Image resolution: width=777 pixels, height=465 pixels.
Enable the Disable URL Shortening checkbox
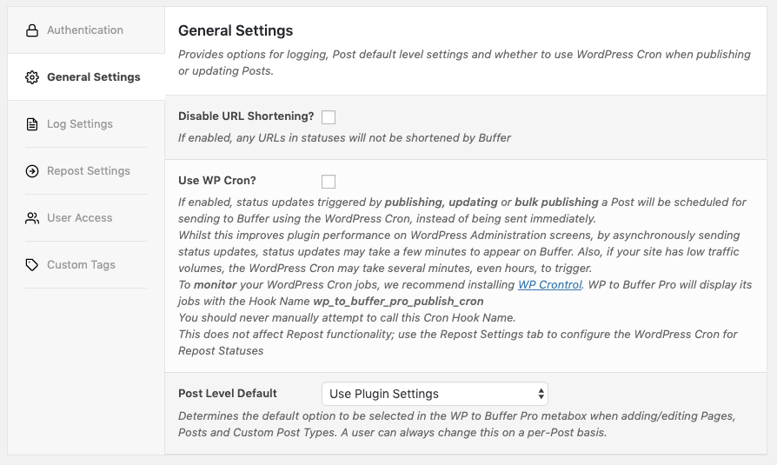329,117
